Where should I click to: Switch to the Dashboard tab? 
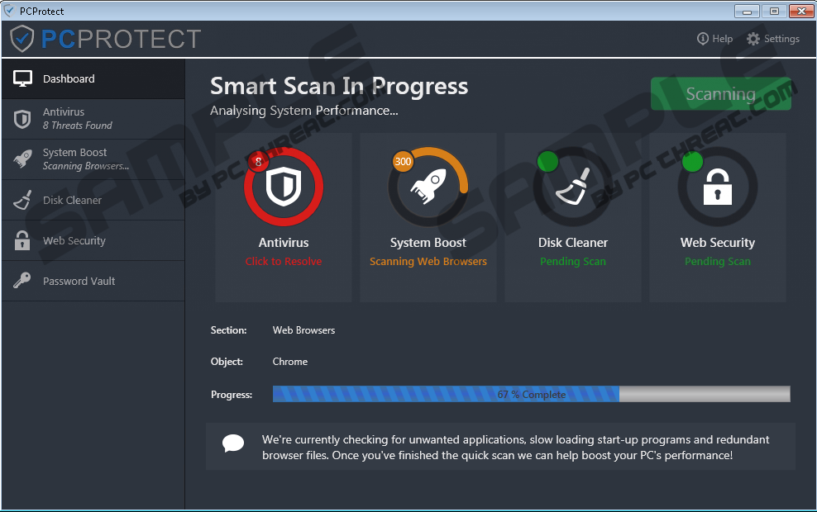point(93,78)
